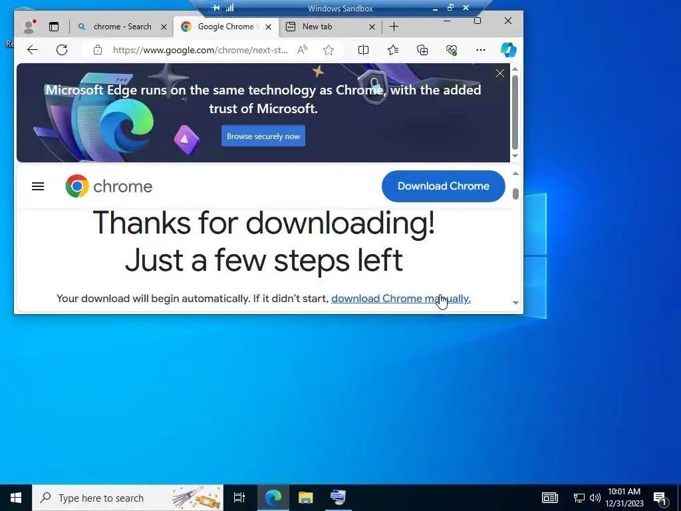Viewport: 681px width, 511px height.
Task: Open the Favorites list icon
Action: pyautogui.click(x=393, y=50)
